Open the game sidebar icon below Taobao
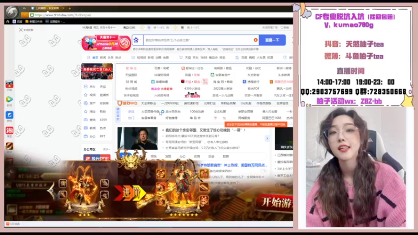The image size is (418, 235). pos(9,146)
